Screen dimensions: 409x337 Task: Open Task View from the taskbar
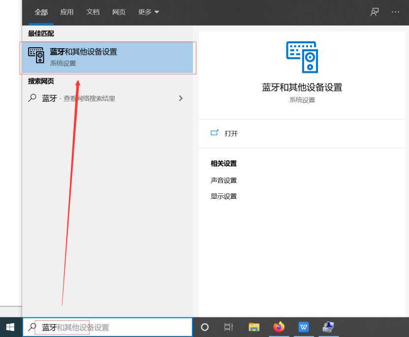point(228,327)
